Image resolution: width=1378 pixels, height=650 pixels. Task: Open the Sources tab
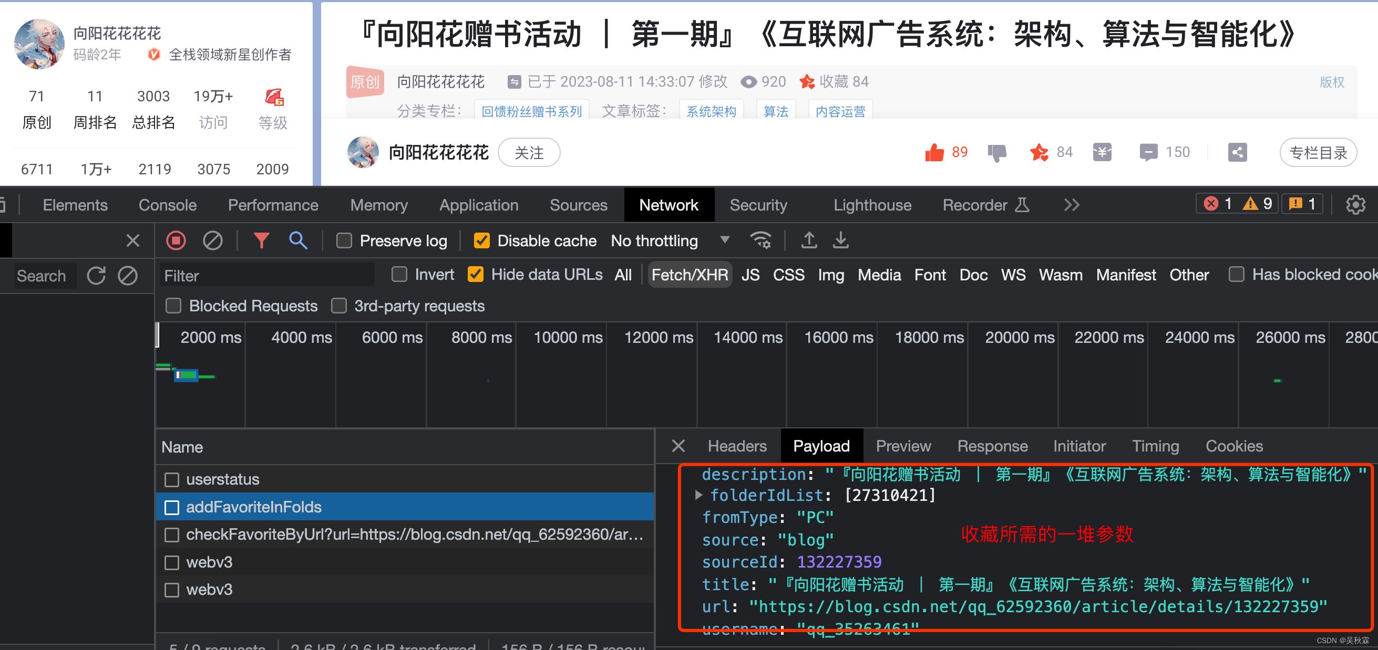pos(578,205)
